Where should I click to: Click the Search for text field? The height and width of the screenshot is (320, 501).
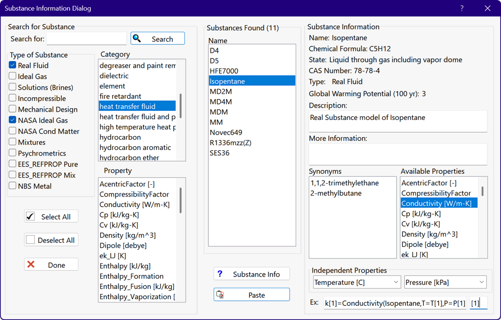pos(86,39)
